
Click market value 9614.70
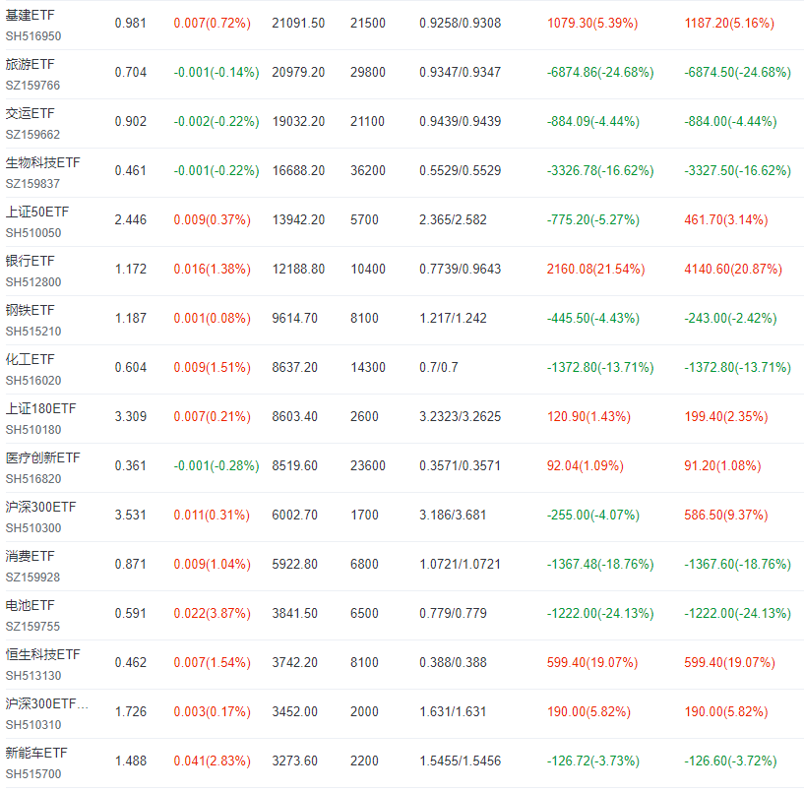(295, 319)
